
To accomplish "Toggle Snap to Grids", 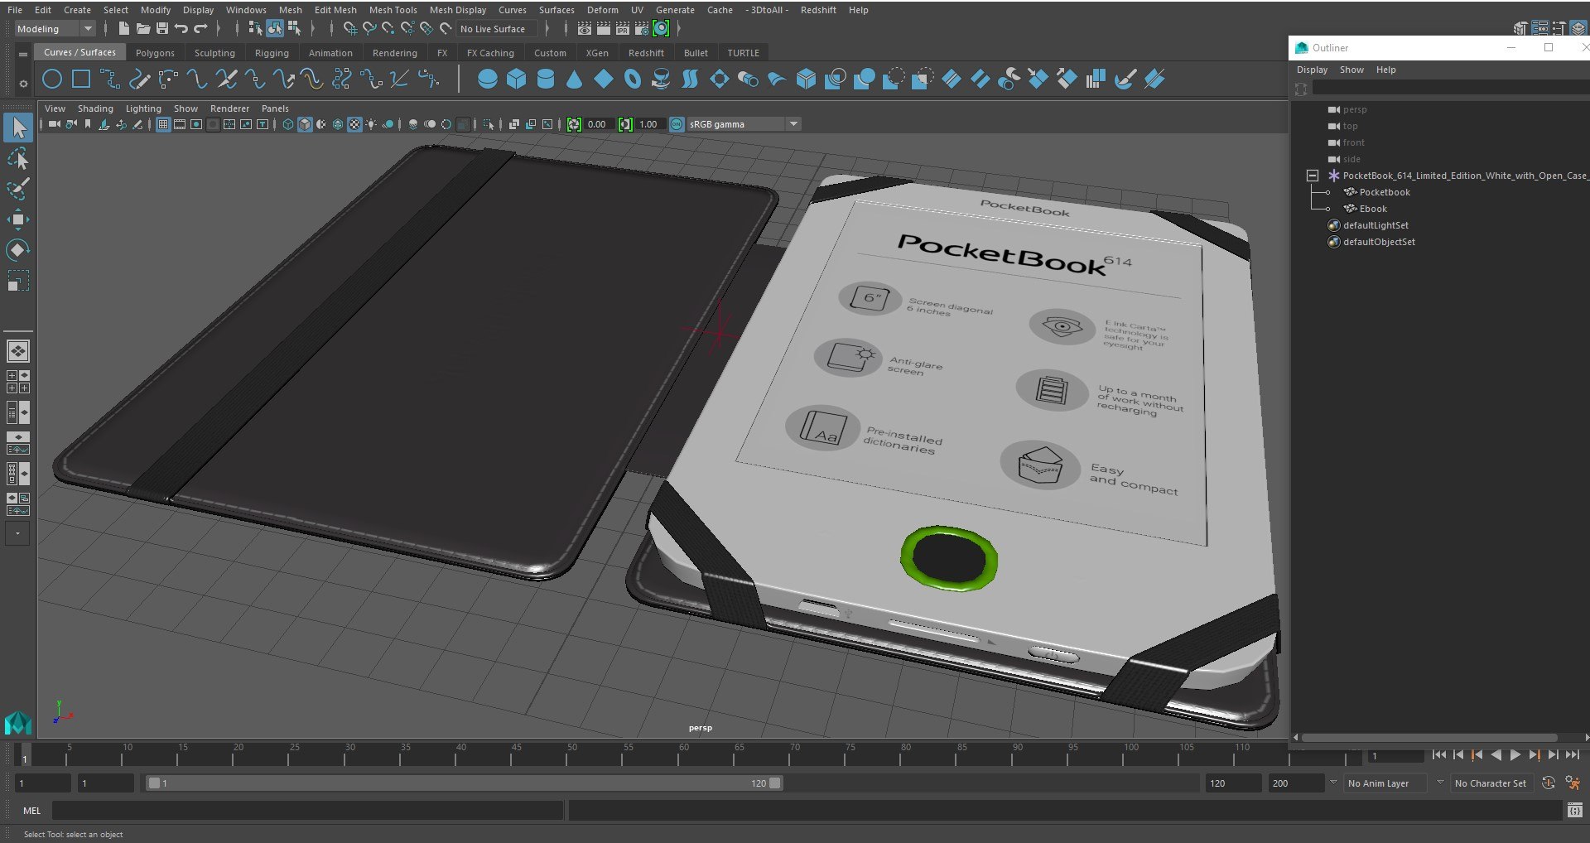I will [350, 29].
